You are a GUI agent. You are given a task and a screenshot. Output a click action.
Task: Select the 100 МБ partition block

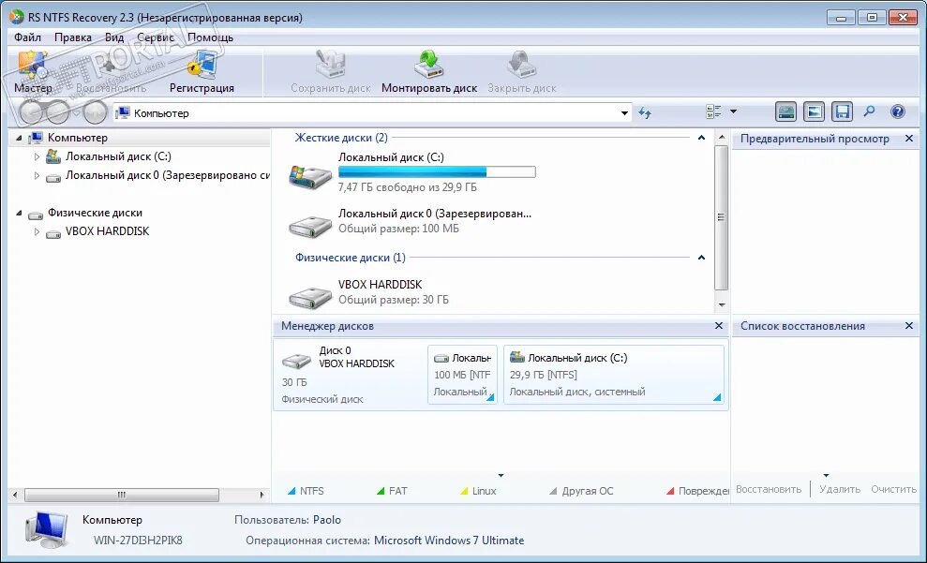click(462, 375)
